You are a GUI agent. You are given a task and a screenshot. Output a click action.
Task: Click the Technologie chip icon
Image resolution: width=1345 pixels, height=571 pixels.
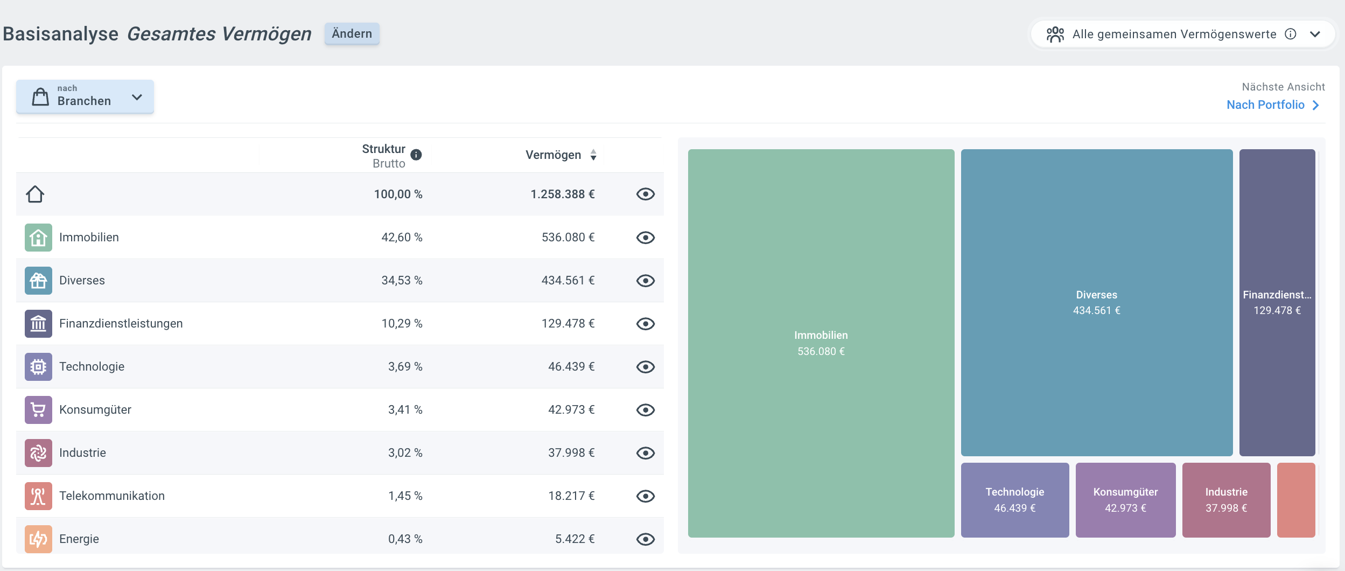38,367
